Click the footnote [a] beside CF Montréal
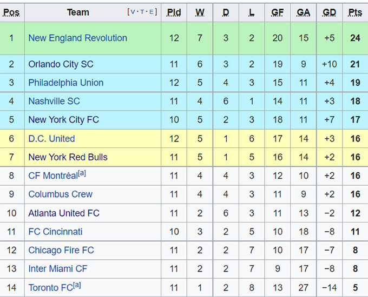The width and height of the screenshot is (368, 297). point(81,173)
